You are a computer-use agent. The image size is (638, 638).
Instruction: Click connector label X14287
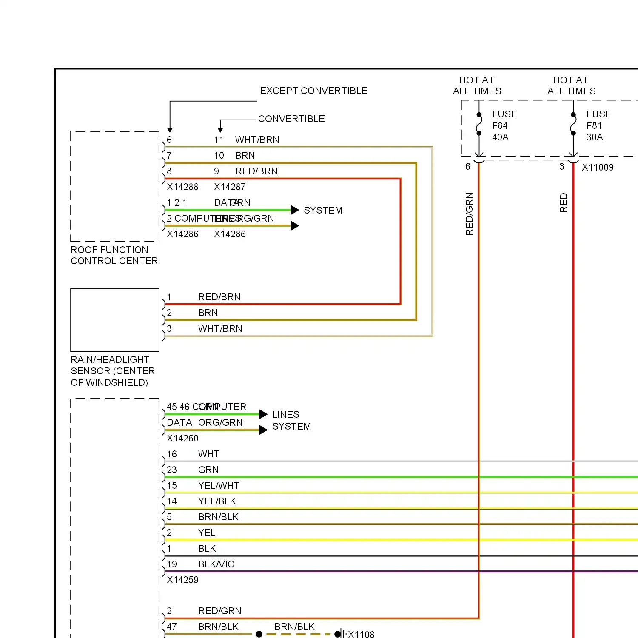pos(230,187)
